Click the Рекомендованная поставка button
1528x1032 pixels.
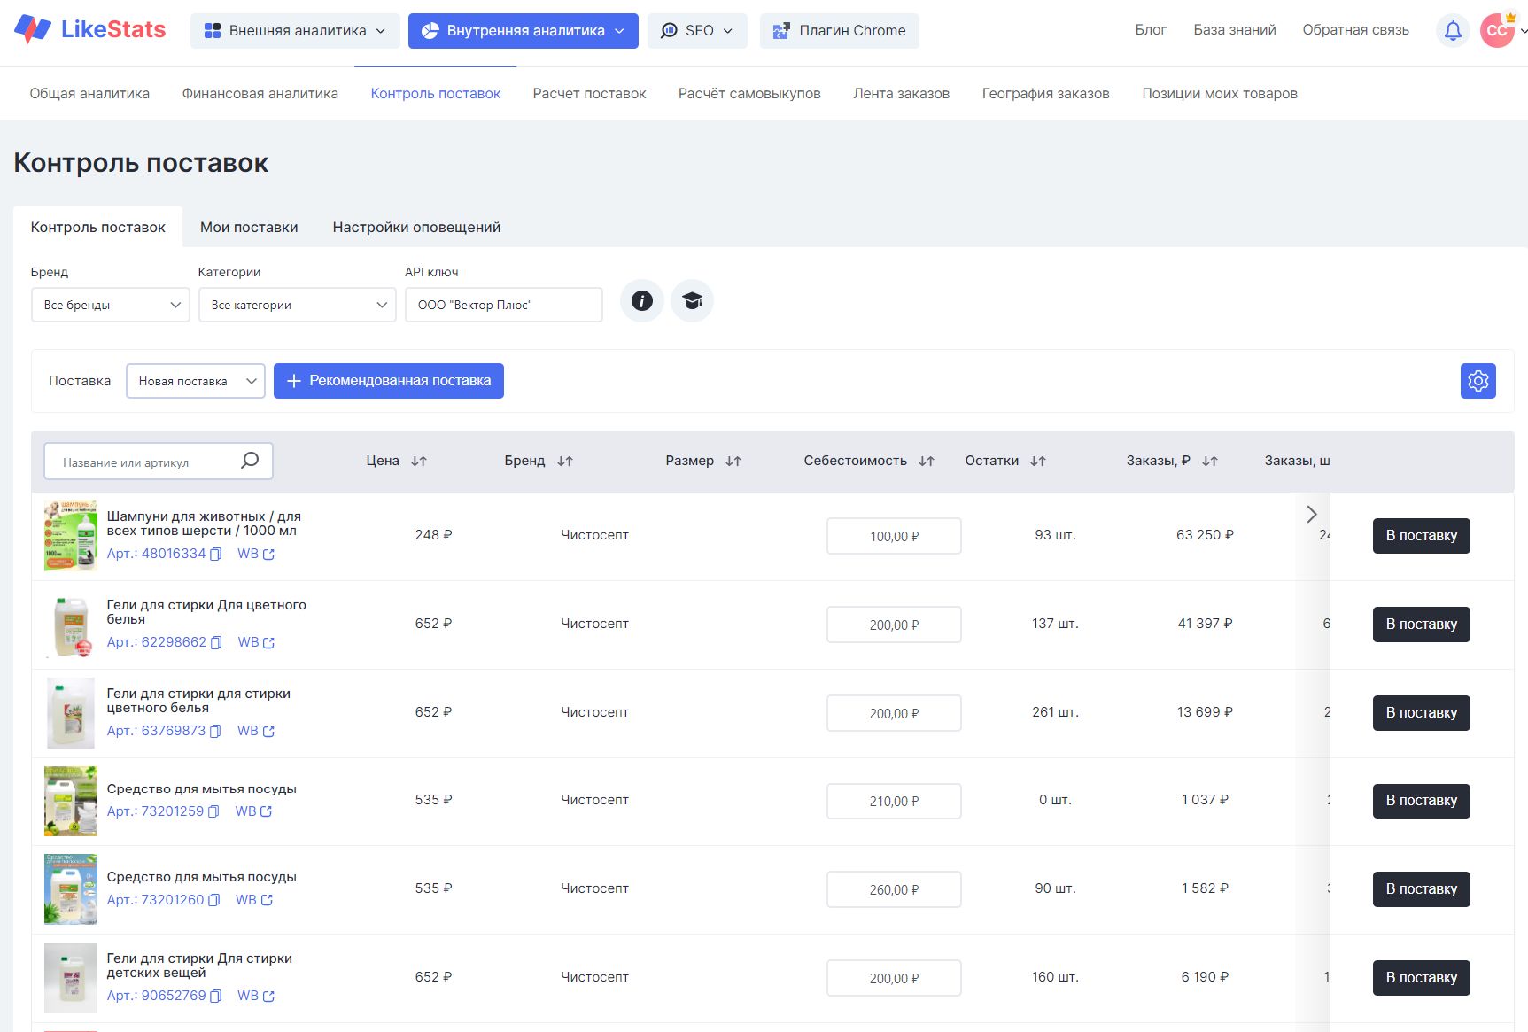tap(388, 381)
